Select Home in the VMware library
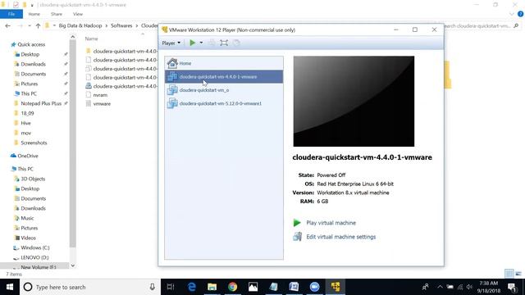525x295 pixels. point(224,63)
